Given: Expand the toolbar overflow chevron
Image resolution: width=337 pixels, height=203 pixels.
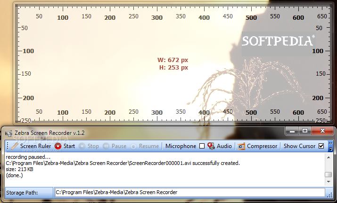Looking at the screenshot, I should point(331,146).
